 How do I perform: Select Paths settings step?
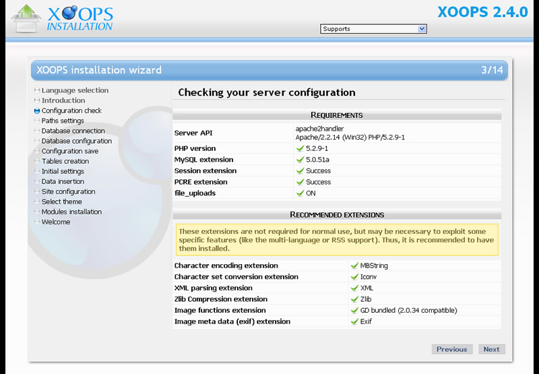pos(63,121)
